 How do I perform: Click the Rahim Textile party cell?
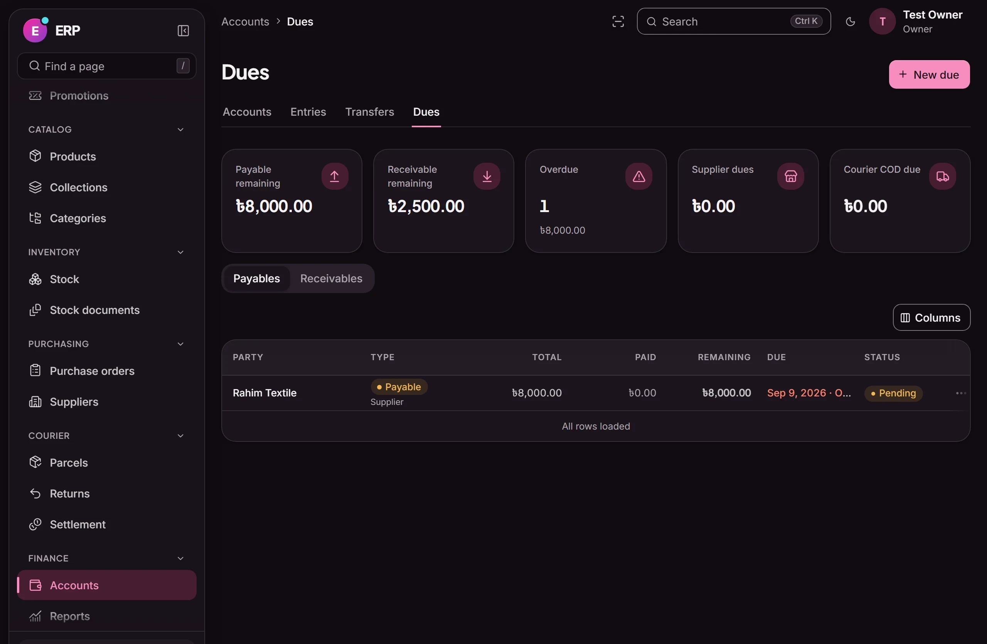(264, 393)
